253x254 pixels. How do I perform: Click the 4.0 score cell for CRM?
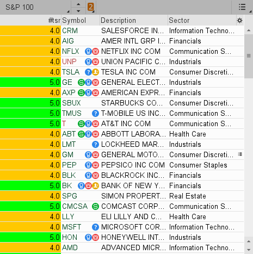(x=30, y=30)
